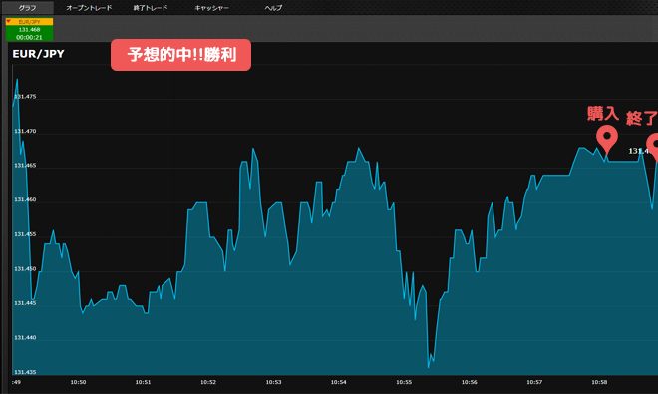Click the 131.468 rate on the tile
The height and width of the screenshot is (394, 658).
point(29,29)
